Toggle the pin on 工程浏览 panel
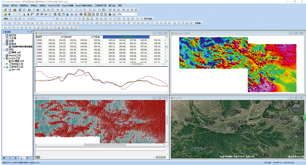306x165 pixels. pyautogui.click(x=28, y=32)
